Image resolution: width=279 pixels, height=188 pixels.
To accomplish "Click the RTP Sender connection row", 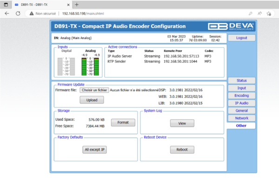I will (159, 62).
